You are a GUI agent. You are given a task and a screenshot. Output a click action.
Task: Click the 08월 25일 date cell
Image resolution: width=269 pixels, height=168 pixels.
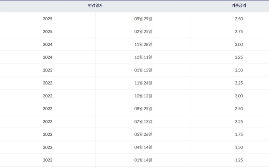(x=143, y=109)
